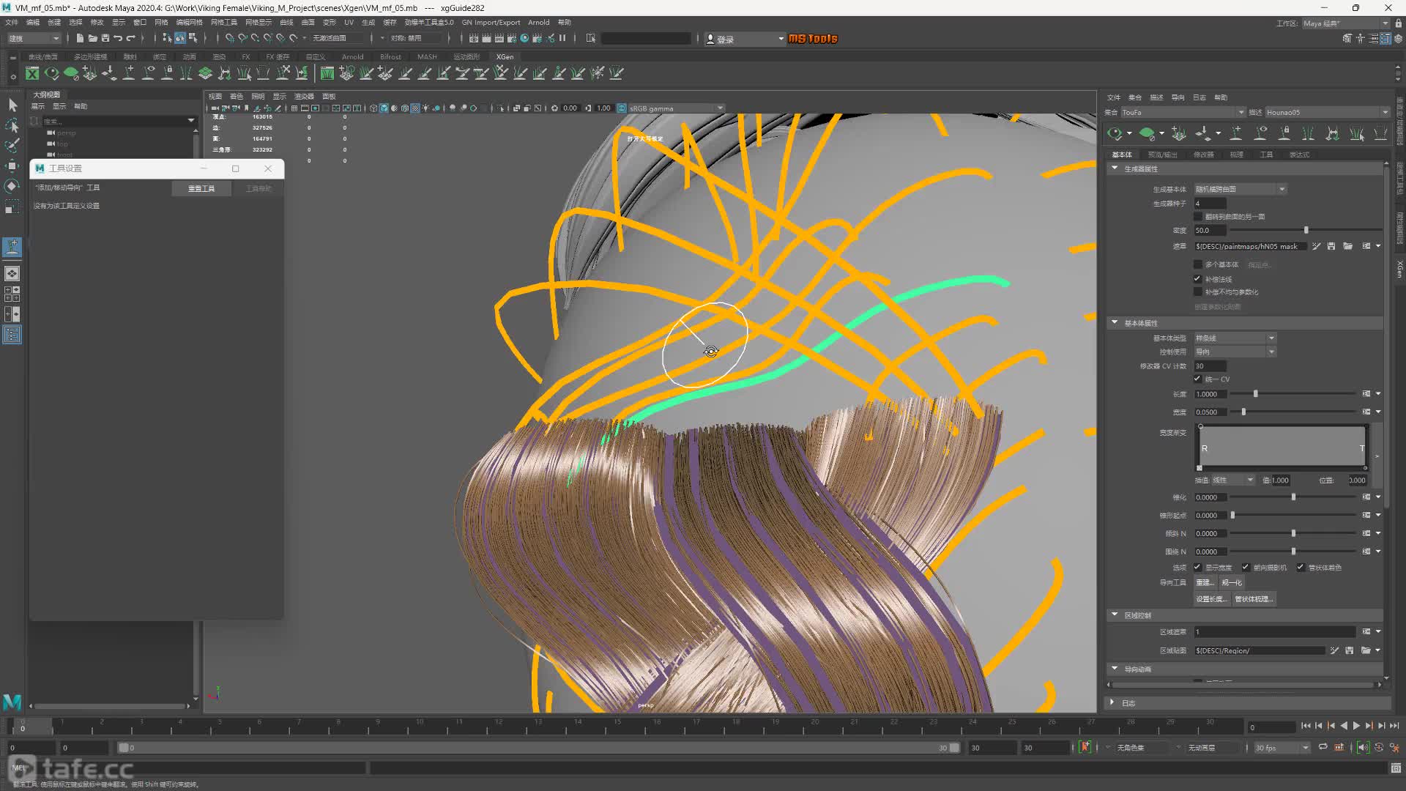
Task: Click the save scene icon in status line
Action: click(x=105, y=38)
